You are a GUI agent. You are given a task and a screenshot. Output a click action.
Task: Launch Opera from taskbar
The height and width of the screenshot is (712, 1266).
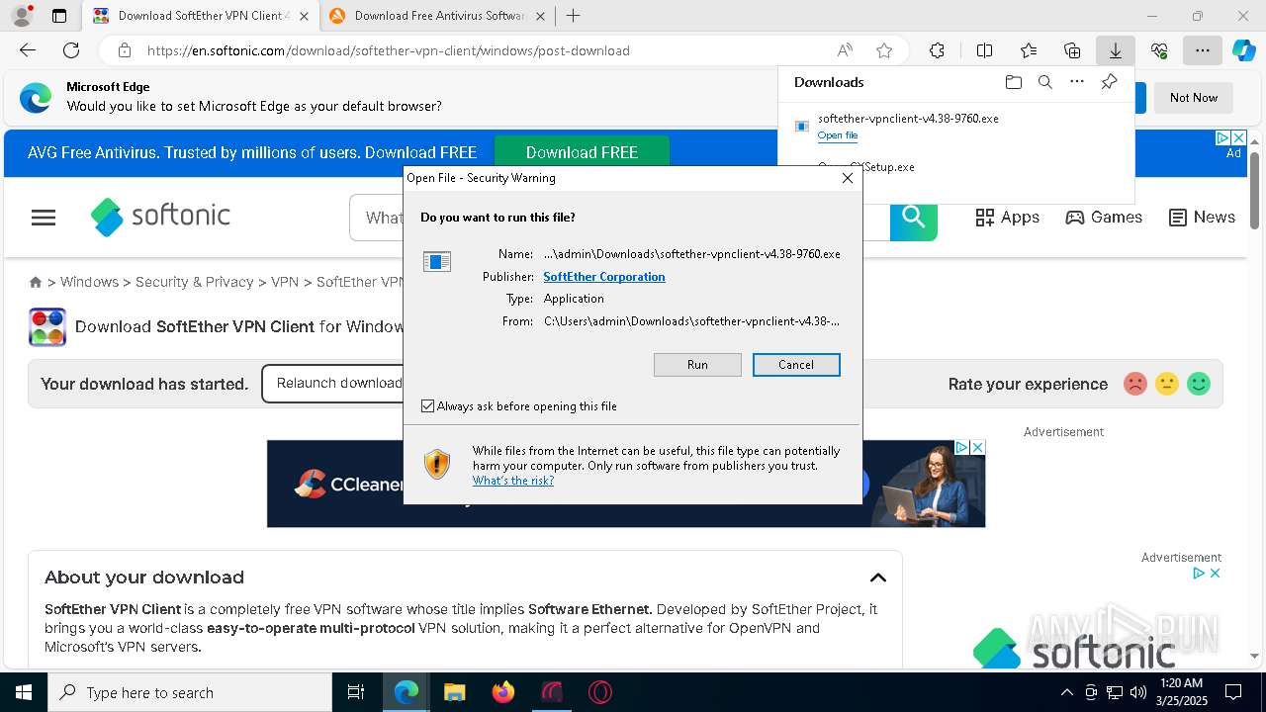(x=600, y=692)
